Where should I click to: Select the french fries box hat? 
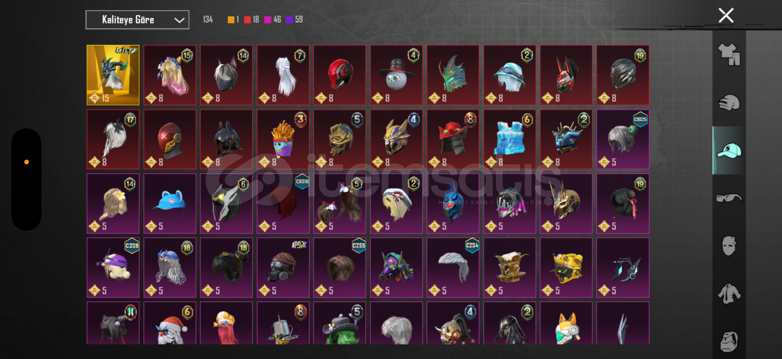(x=283, y=139)
